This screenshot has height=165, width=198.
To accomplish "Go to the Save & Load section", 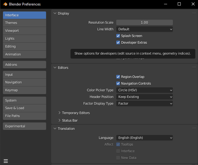I will 25,108.
